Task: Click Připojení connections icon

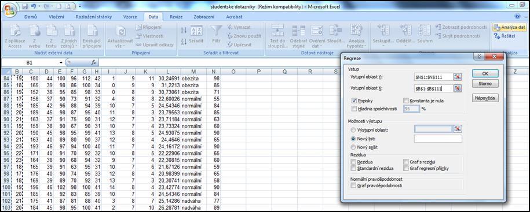Action: pos(149,27)
